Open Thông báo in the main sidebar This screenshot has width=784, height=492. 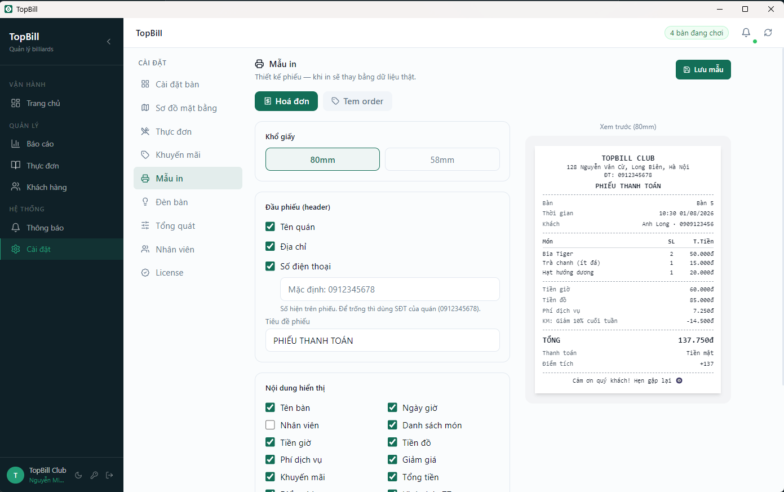(61, 228)
